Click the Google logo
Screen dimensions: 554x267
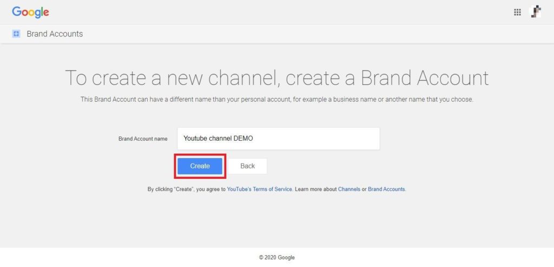tap(30, 12)
